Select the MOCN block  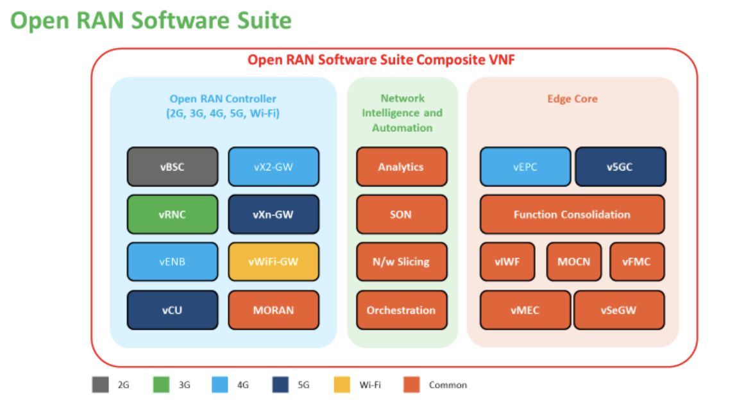[573, 261]
